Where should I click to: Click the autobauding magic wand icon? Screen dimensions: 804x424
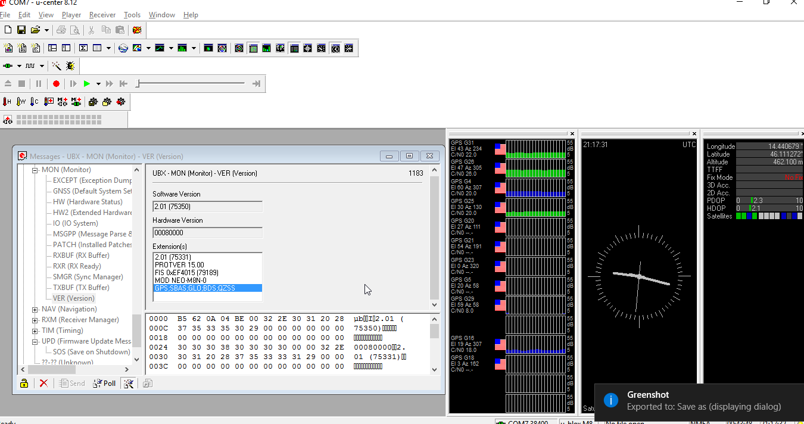pyautogui.click(x=57, y=66)
